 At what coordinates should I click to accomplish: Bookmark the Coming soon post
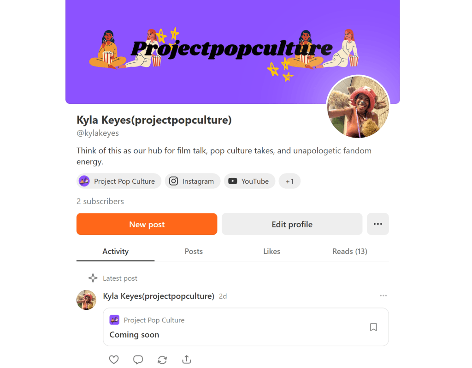click(x=373, y=327)
